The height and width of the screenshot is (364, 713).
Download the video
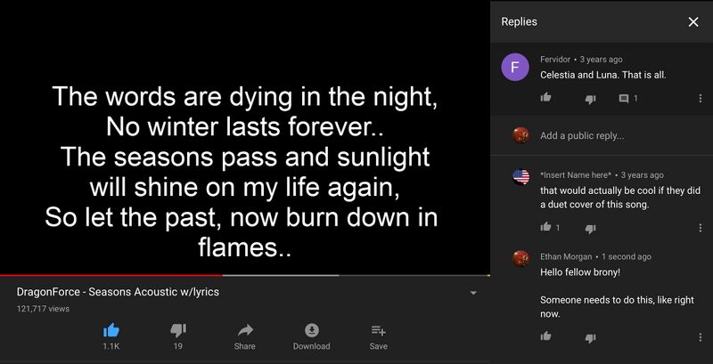tap(311, 330)
